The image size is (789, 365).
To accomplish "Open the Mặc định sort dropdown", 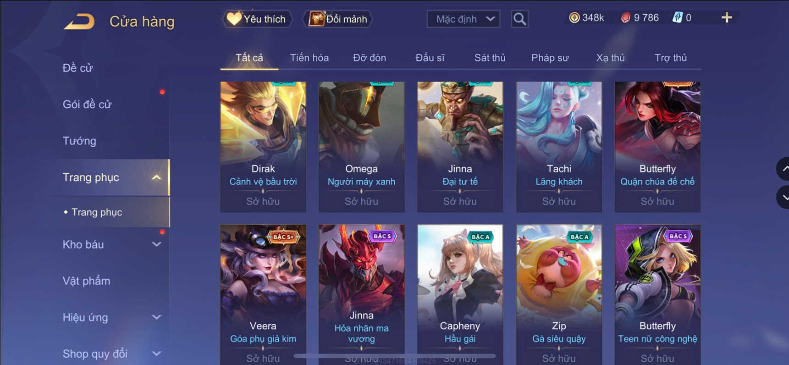I will coord(463,19).
